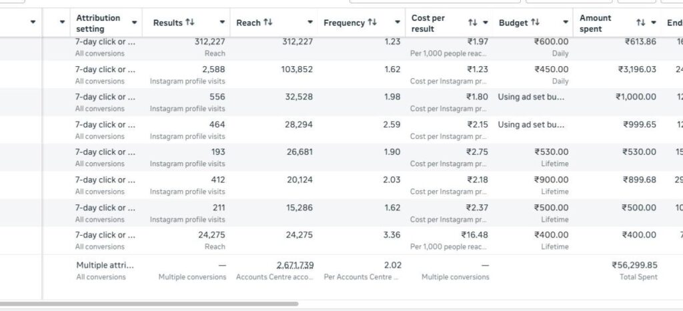683x311 pixels.
Task: Sort by the Reach column arrows
Action: pyautogui.click(x=268, y=22)
